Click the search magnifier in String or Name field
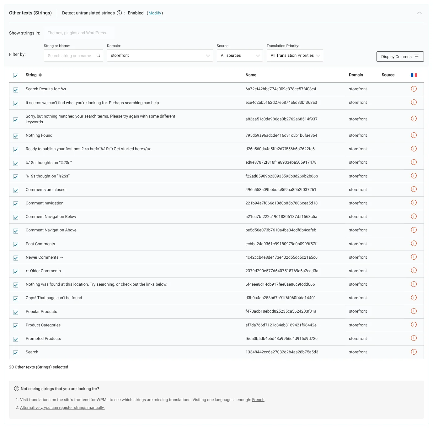The height and width of the screenshot is (428, 433). 98,55
